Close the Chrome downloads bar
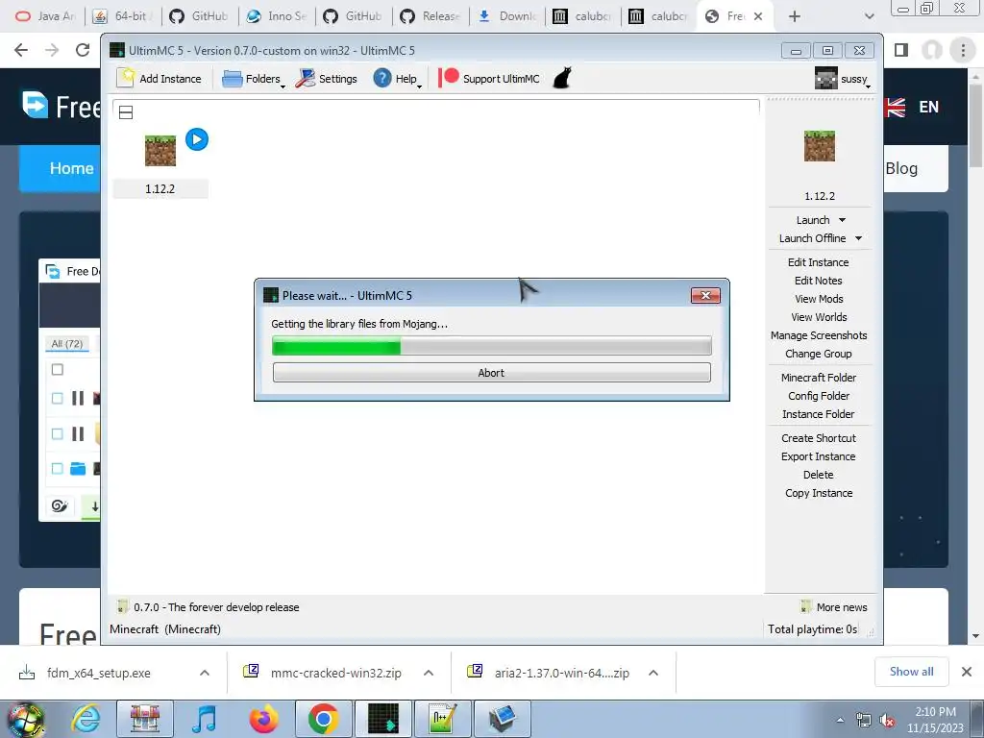 click(967, 672)
